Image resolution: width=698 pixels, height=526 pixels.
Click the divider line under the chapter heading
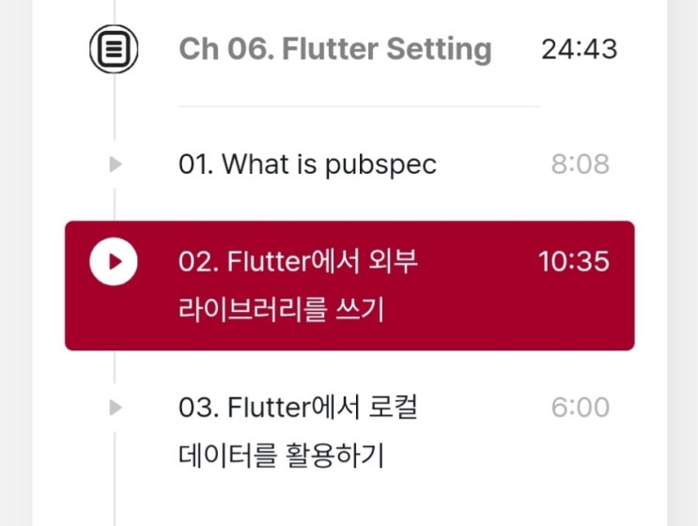tap(359, 106)
